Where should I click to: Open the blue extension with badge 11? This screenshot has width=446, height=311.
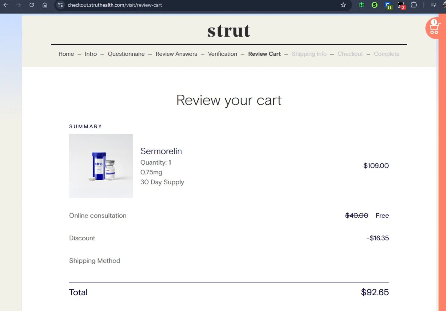pos(388,5)
